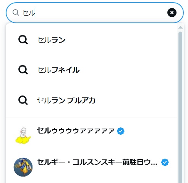The height and width of the screenshot is (183, 188).
Task: Click the verified badge next to セルゥゥゥゥァァァァァ
Action: [121, 131]
